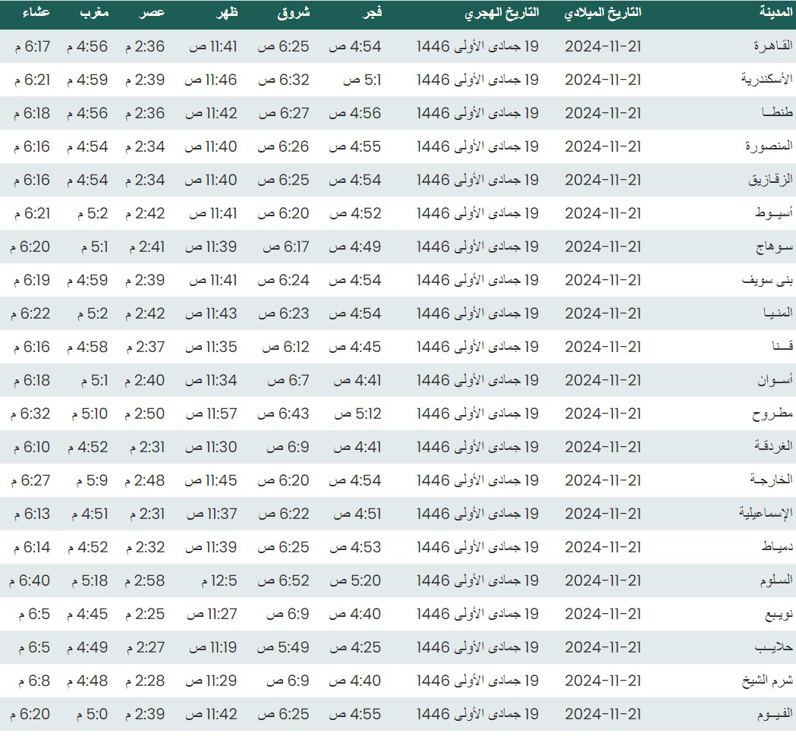Screen dimensions: 796x736
Task: Click the عشاء column header
Action: (x=31, y=14)
